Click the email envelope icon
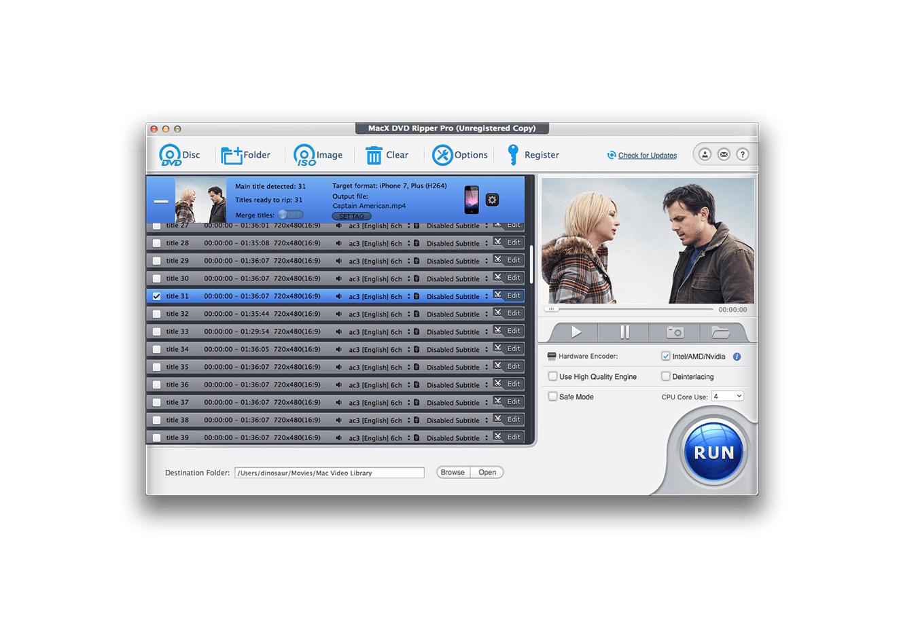The height and width of the screenshot is (629, 918). point(724,155)
